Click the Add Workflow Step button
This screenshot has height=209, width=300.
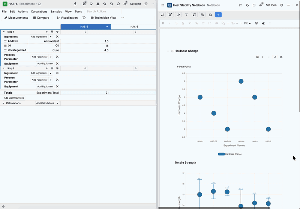pyautogui.click(x=14, y=98)
